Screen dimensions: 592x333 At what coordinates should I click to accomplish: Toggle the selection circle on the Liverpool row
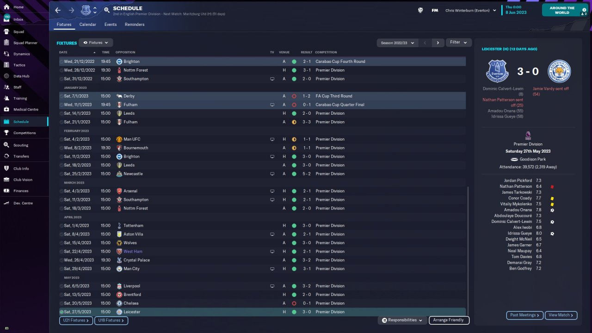point(62,286)
